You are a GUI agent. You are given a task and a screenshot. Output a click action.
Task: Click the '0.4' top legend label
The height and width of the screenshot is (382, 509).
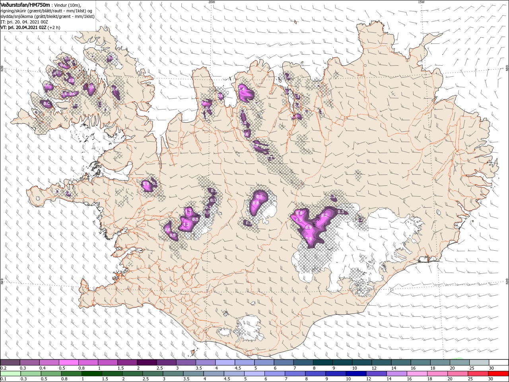(42, 368)
